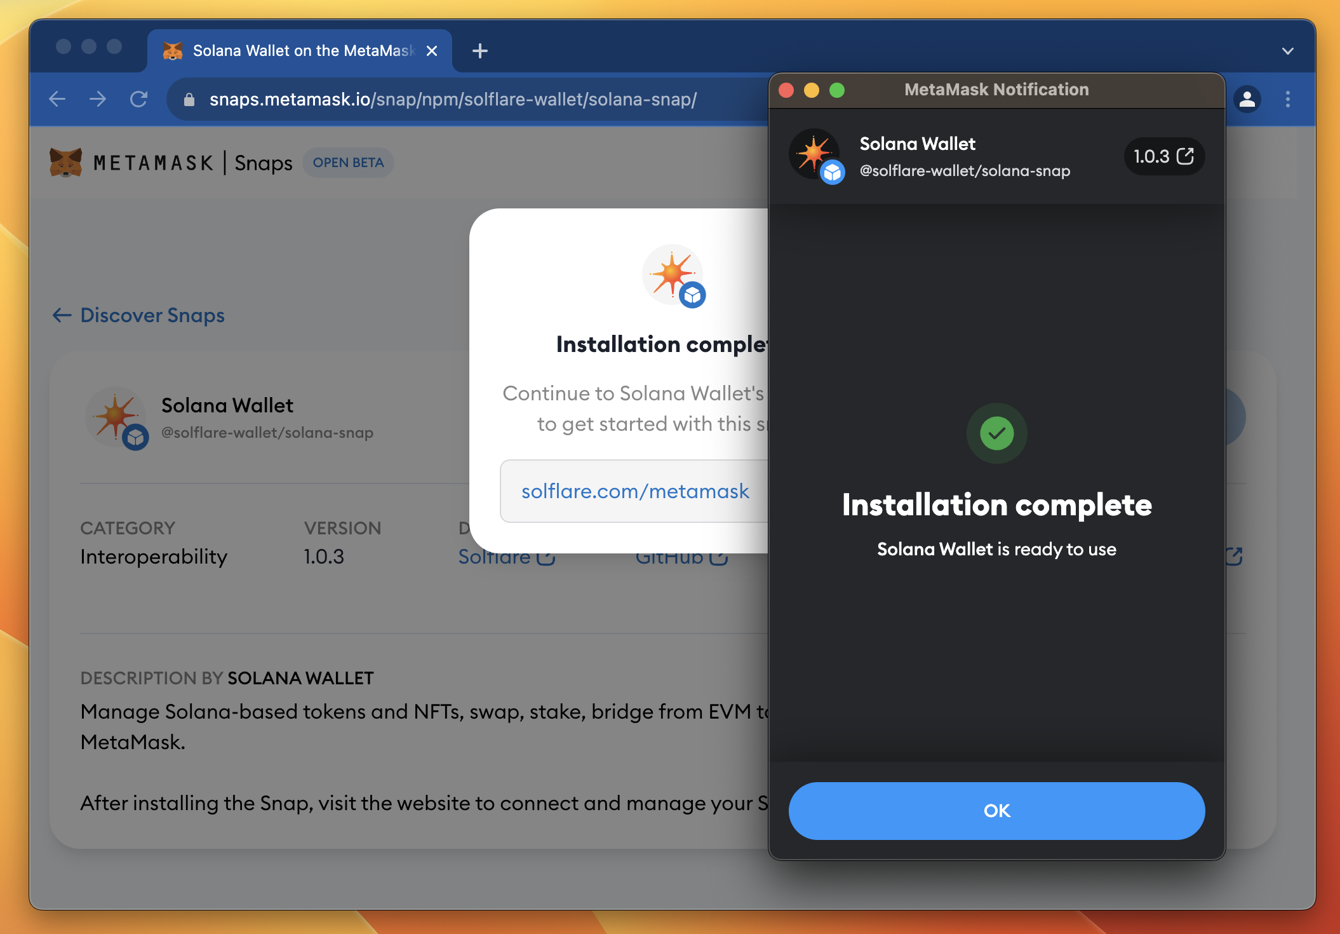This screenshot has height=934, width=1340.
Task: Minimize the MetaMask Notification window
Action: pyautogui.click(x=812, y=90)
